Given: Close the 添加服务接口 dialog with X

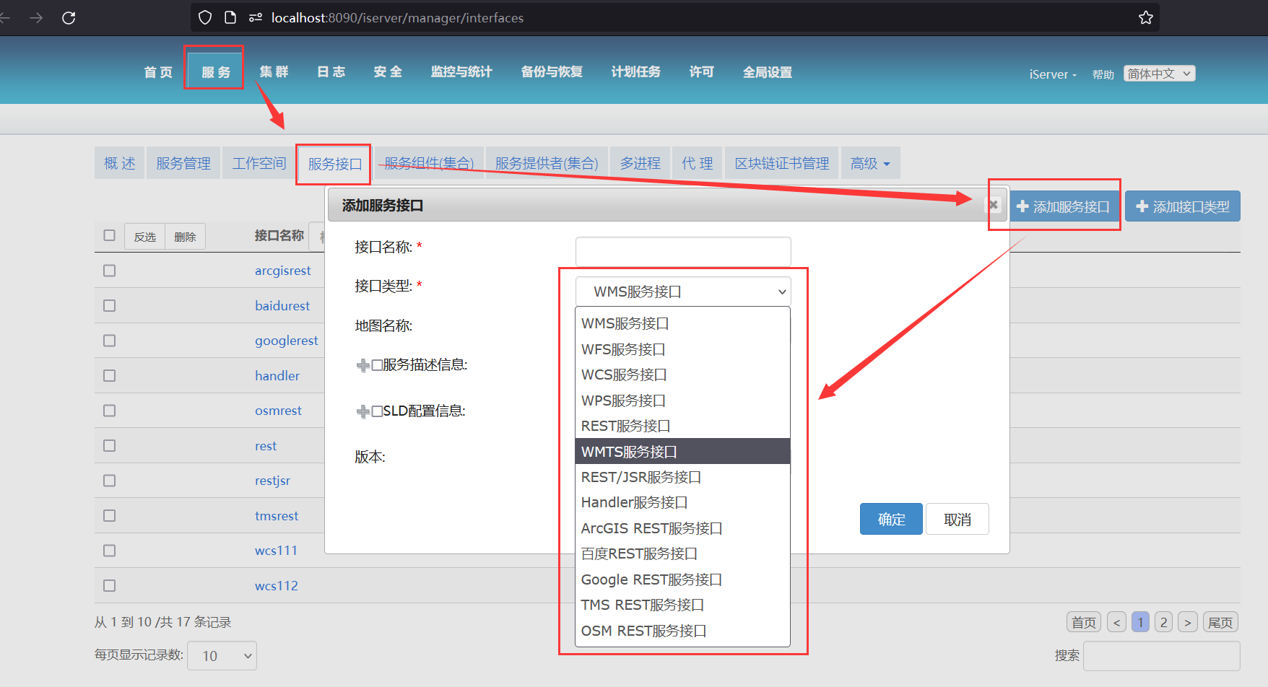Looking at the screenshot, I should (993, 205).
